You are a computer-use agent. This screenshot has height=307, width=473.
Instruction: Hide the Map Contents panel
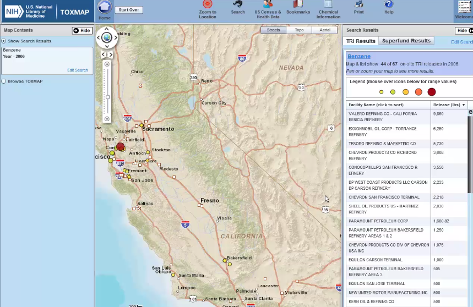pyautogui.click(x=82, y=30)
